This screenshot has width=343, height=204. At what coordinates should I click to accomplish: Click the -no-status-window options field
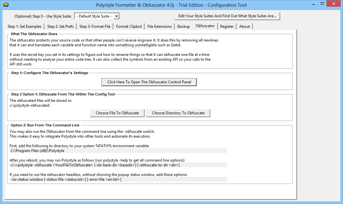click(x=118, y=179)
